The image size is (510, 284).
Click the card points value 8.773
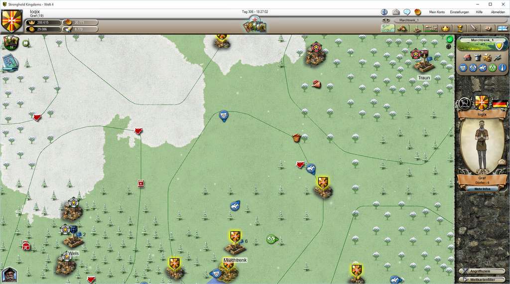point(80,29)
